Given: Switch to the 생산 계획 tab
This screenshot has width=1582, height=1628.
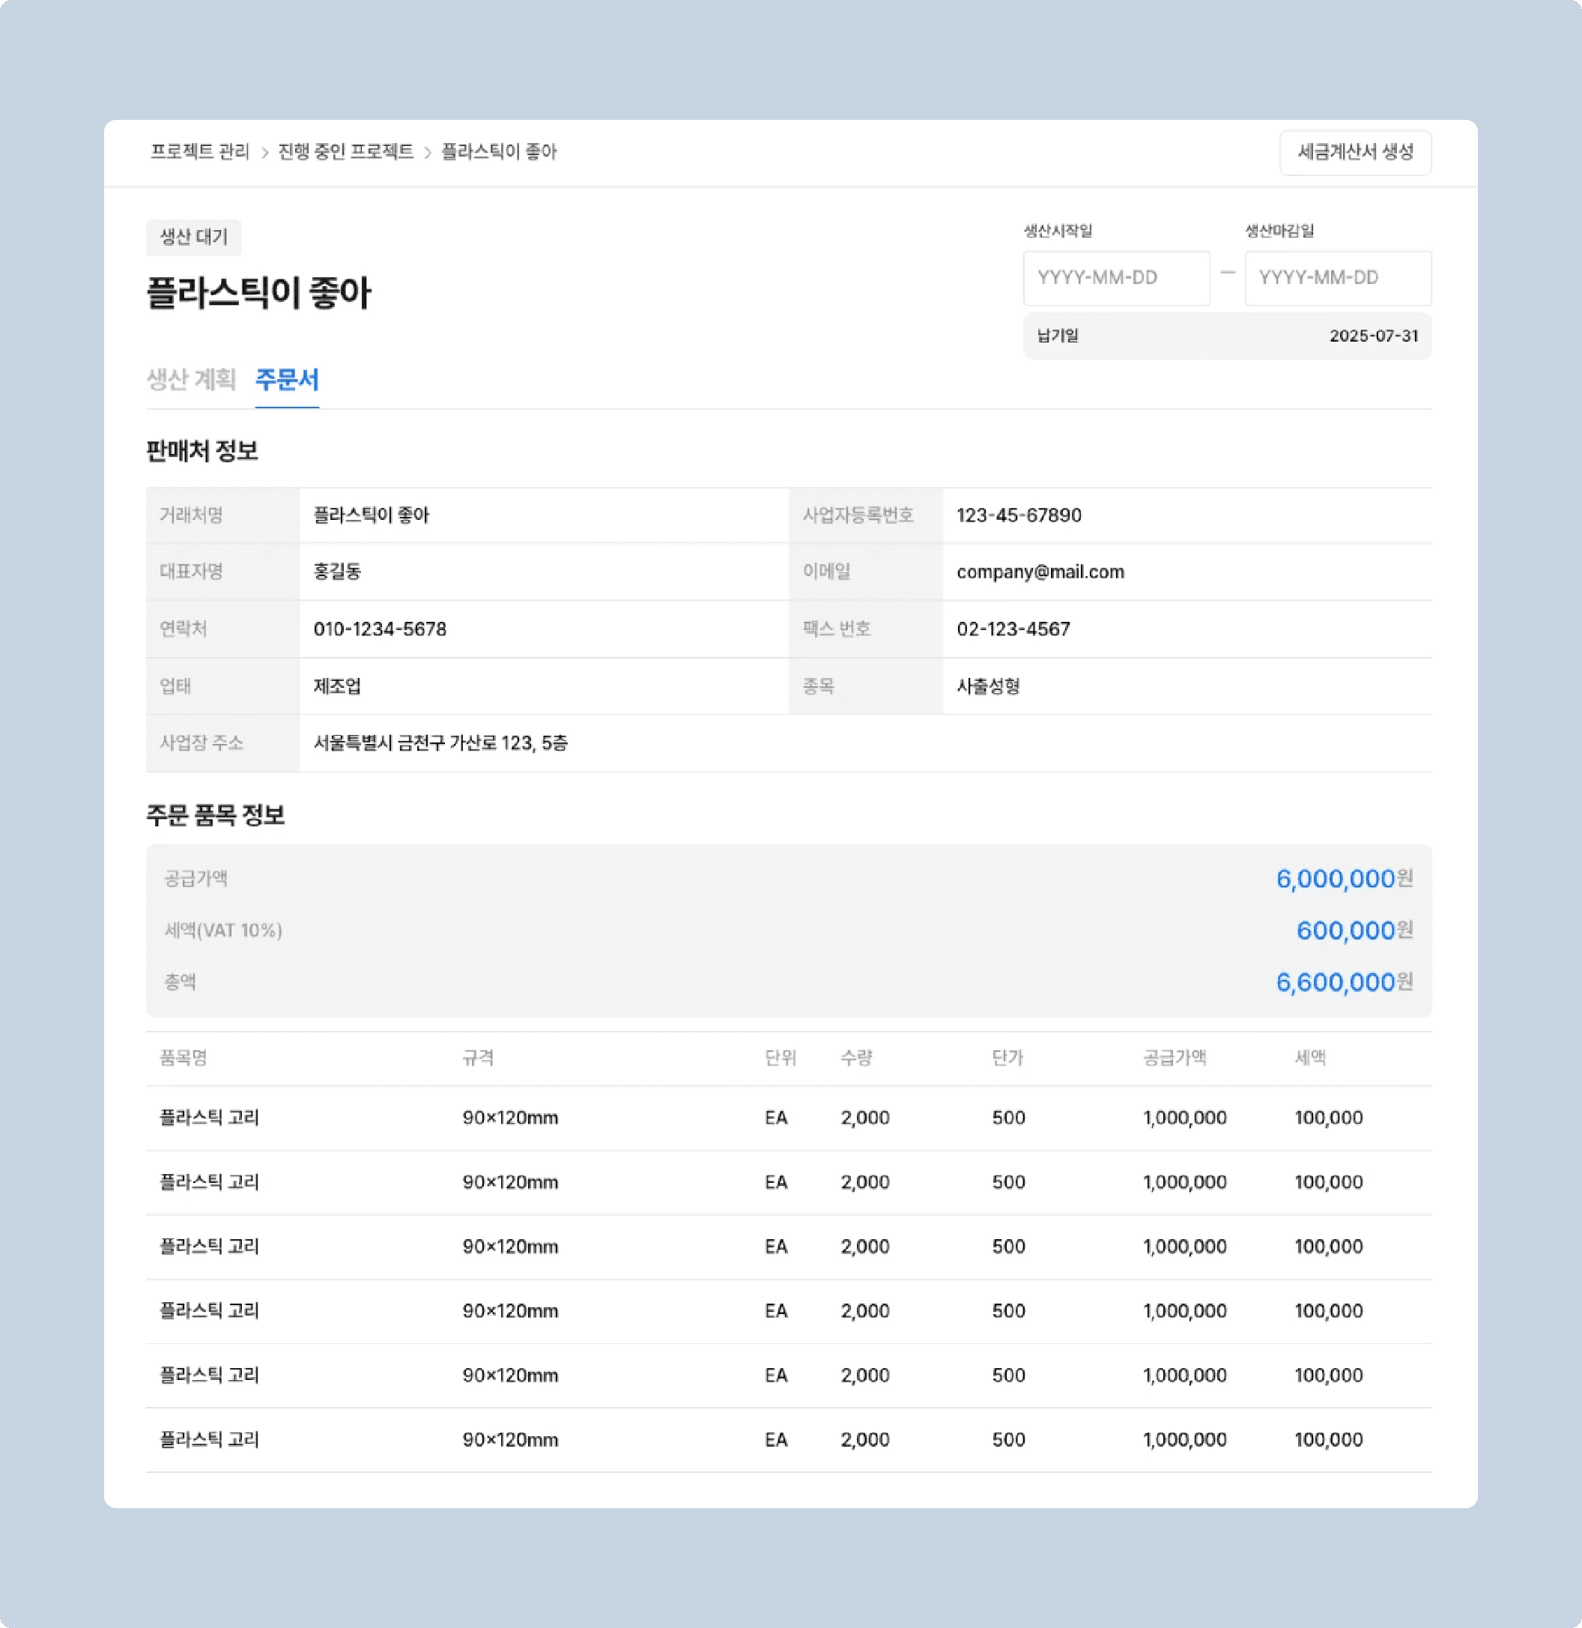Looking at the screenshot, I should [191, 380].
